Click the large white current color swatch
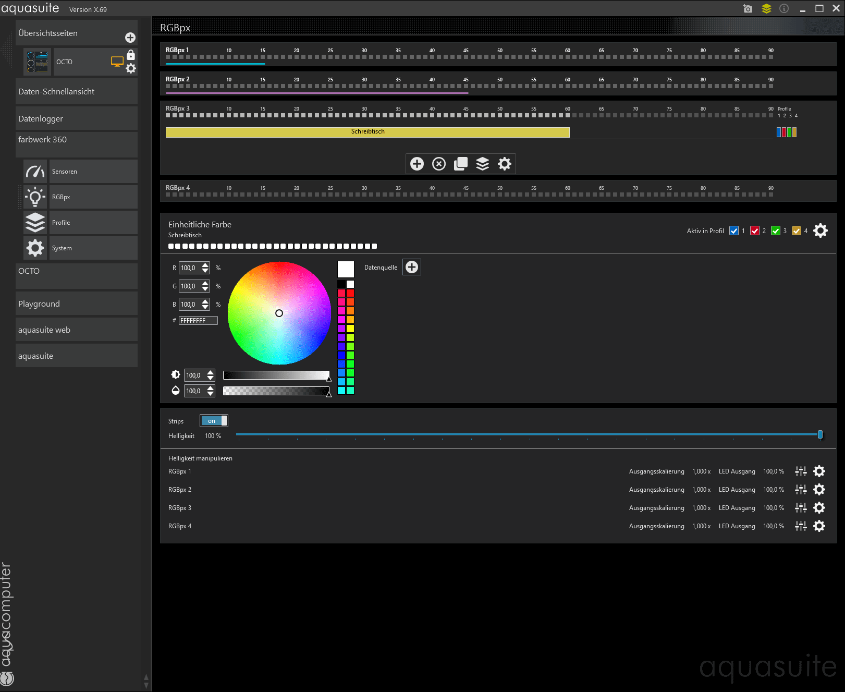Viewport: 845px width, 692px height. point(346,269)
